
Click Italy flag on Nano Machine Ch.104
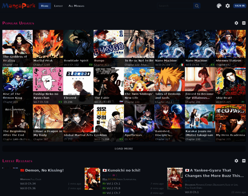click(182, 65)
